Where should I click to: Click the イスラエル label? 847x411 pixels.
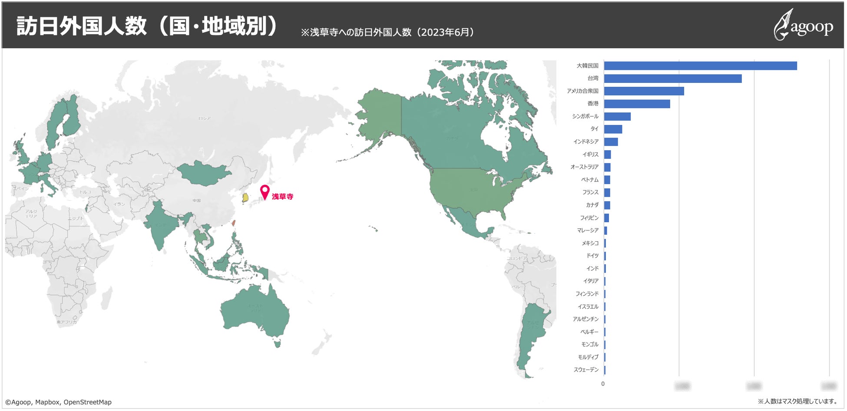click(x=588, y=306)
